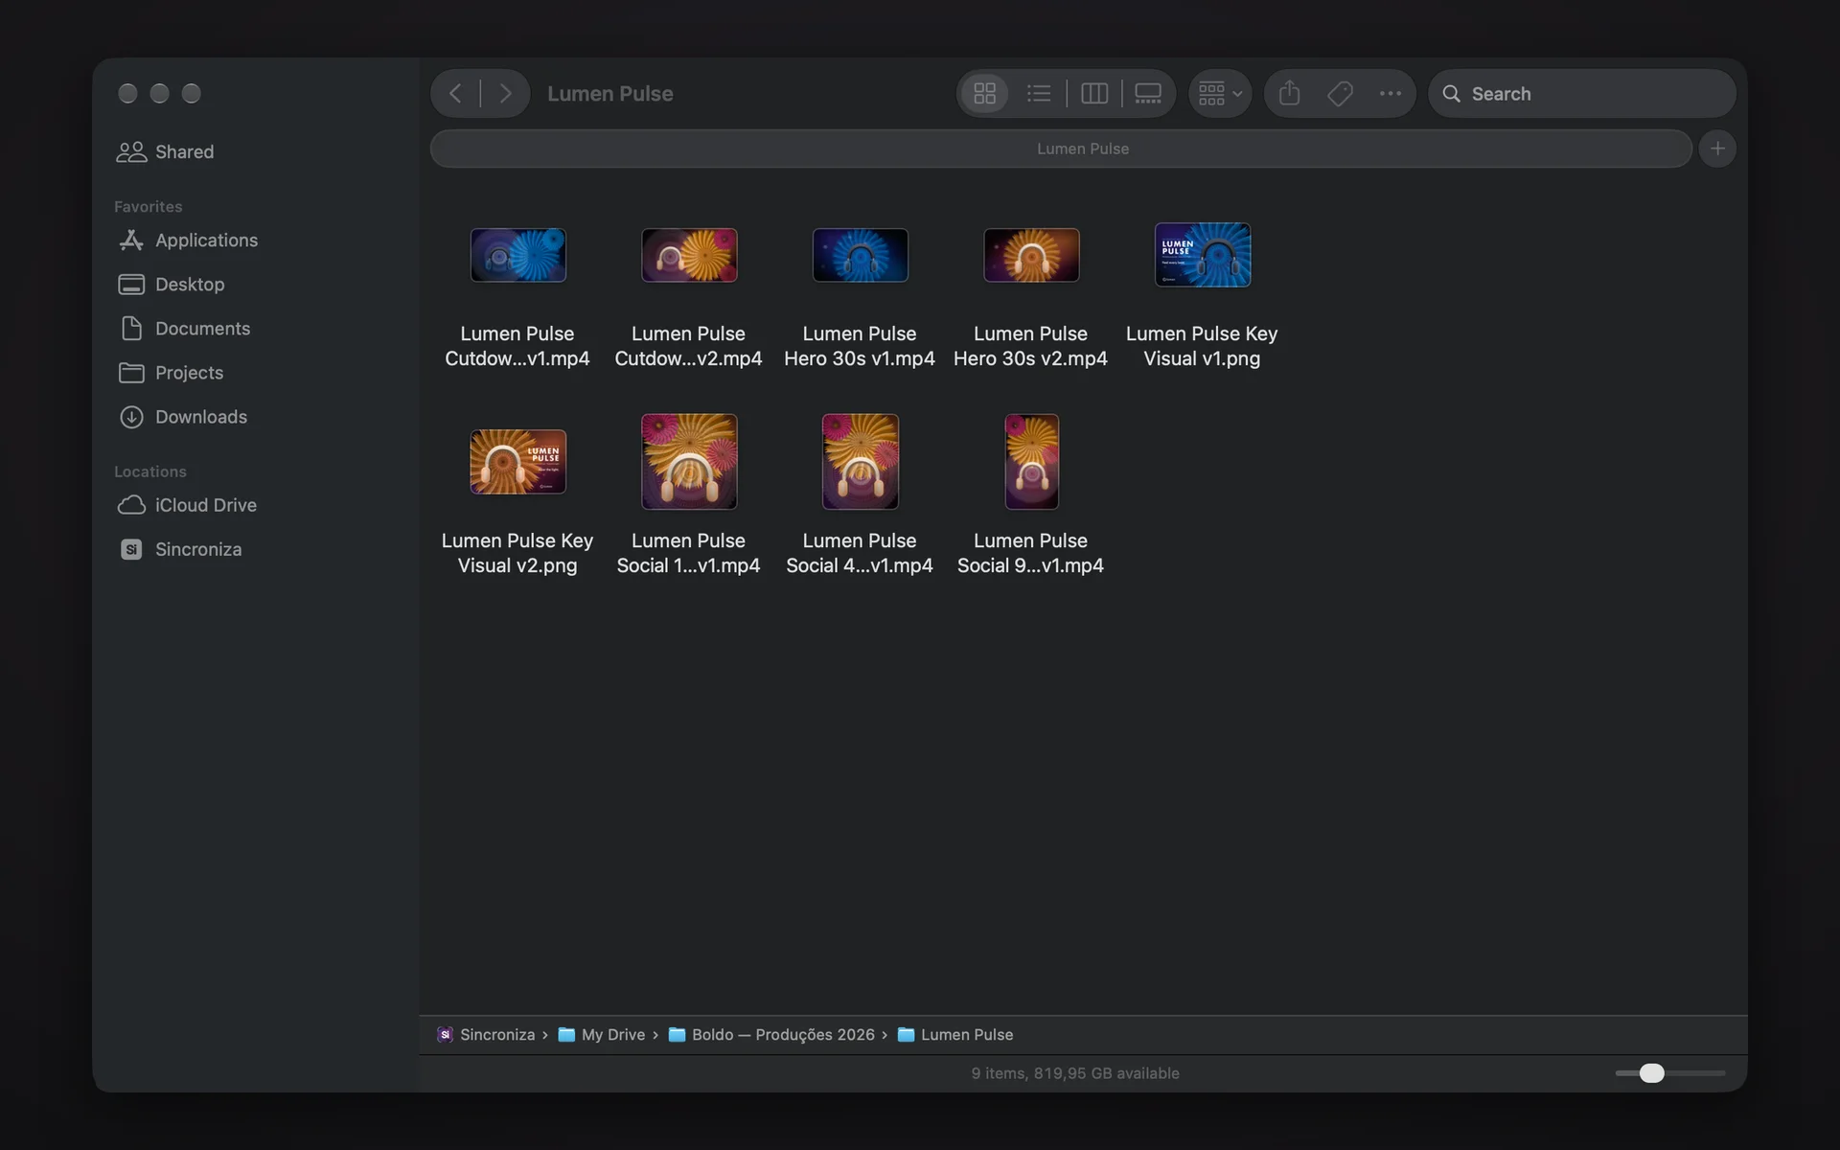The height and width of the screenshot is (1150, 1840).
Task: Switch to icon grid view
Action: tap(985, 93)
